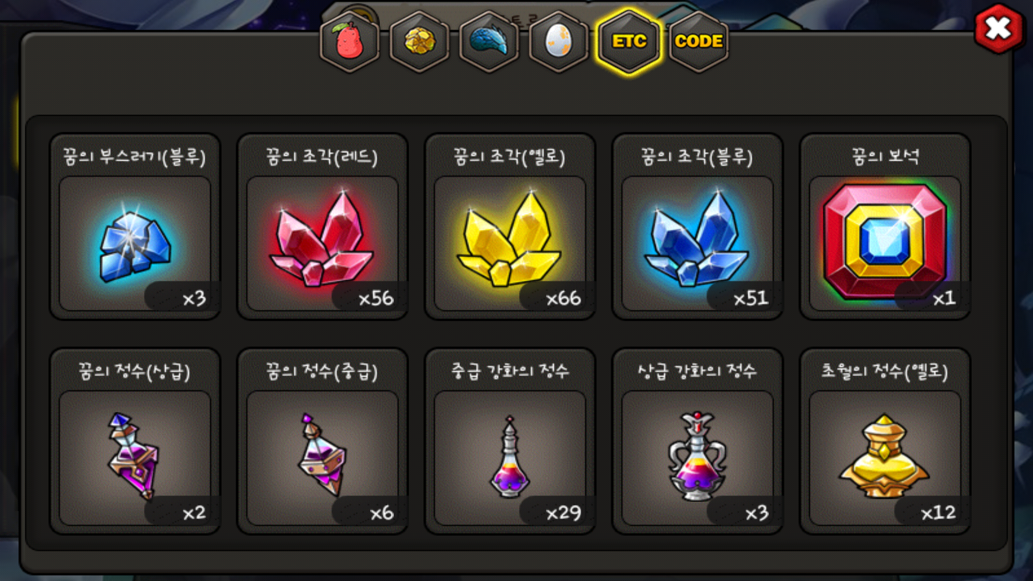Choose the mid-grade enhancement essence potion x29
This screenshot has width=1033, height=581.
tap(510, 441)
